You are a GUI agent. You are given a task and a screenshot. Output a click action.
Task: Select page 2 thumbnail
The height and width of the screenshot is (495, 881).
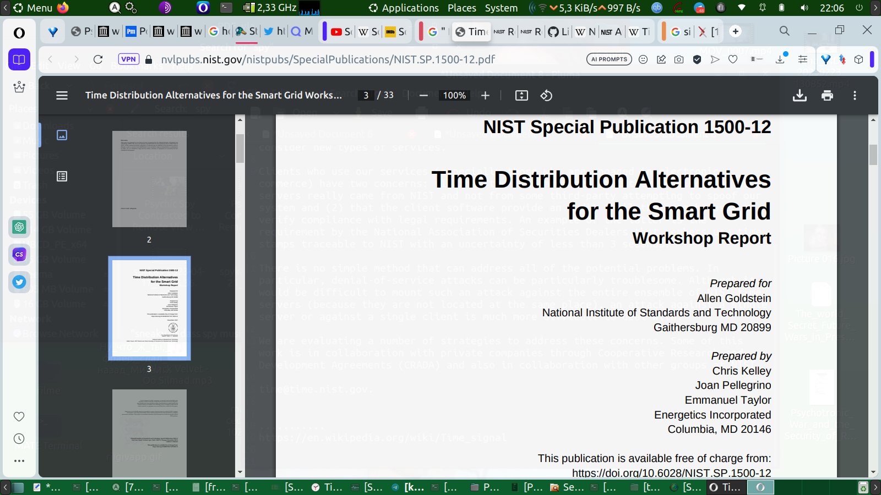coord(149,179)
